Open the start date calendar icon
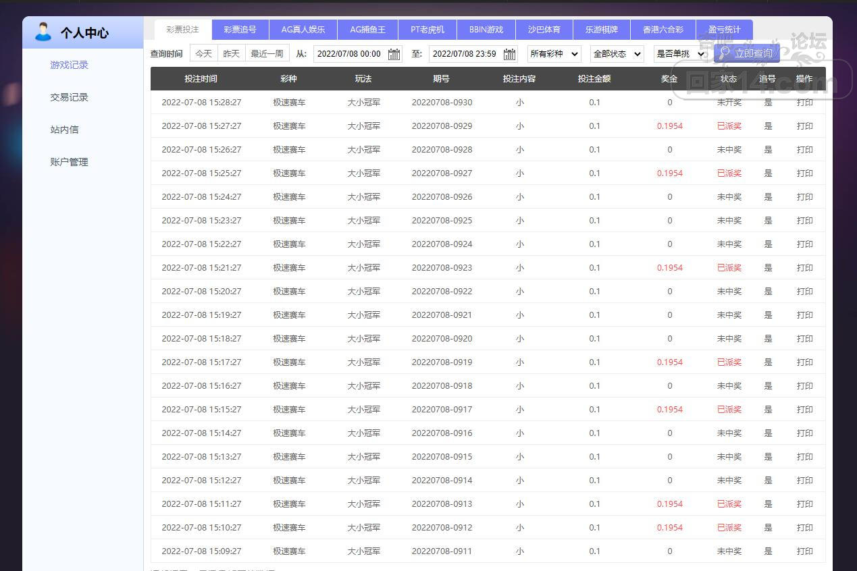 pyautogui.click(x=394, y=54)
